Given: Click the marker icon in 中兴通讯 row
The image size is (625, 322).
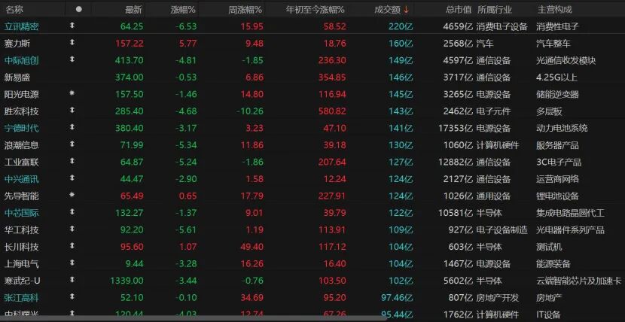Looking at the screenshot, I should coord(72,178).
